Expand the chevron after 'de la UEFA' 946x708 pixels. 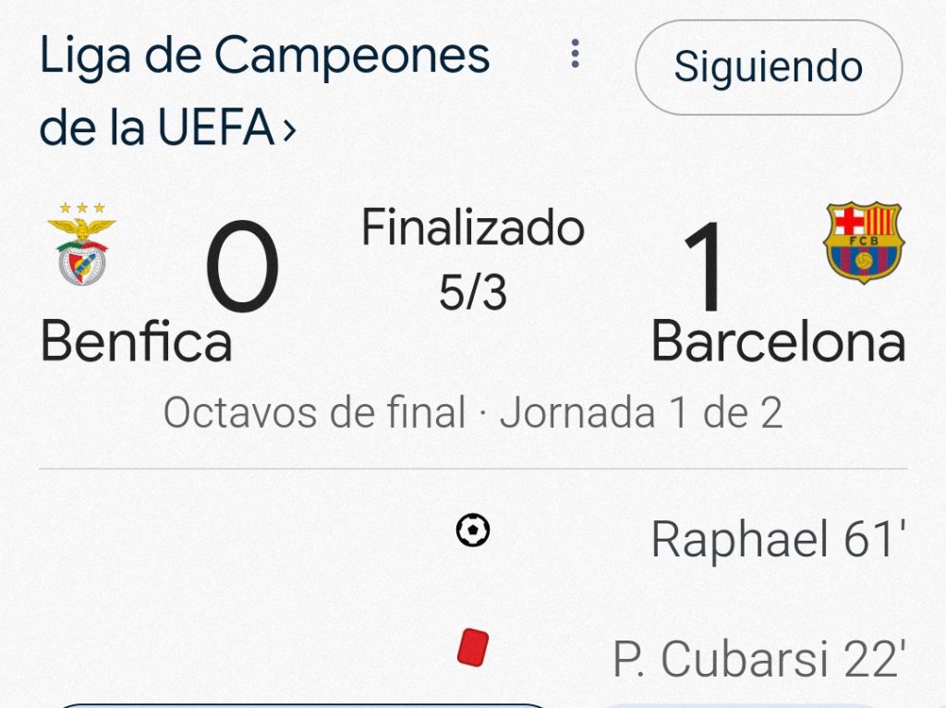coord(288,129)
